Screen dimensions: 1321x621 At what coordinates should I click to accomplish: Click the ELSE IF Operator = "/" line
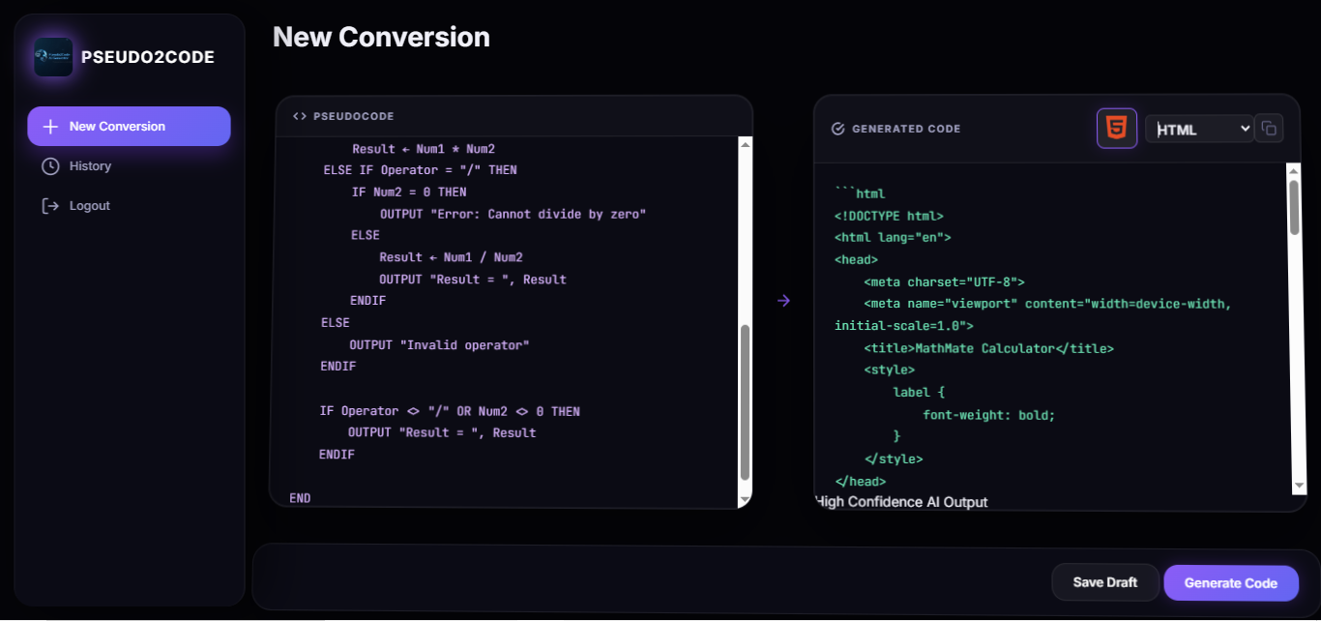(x=420, y=170)
